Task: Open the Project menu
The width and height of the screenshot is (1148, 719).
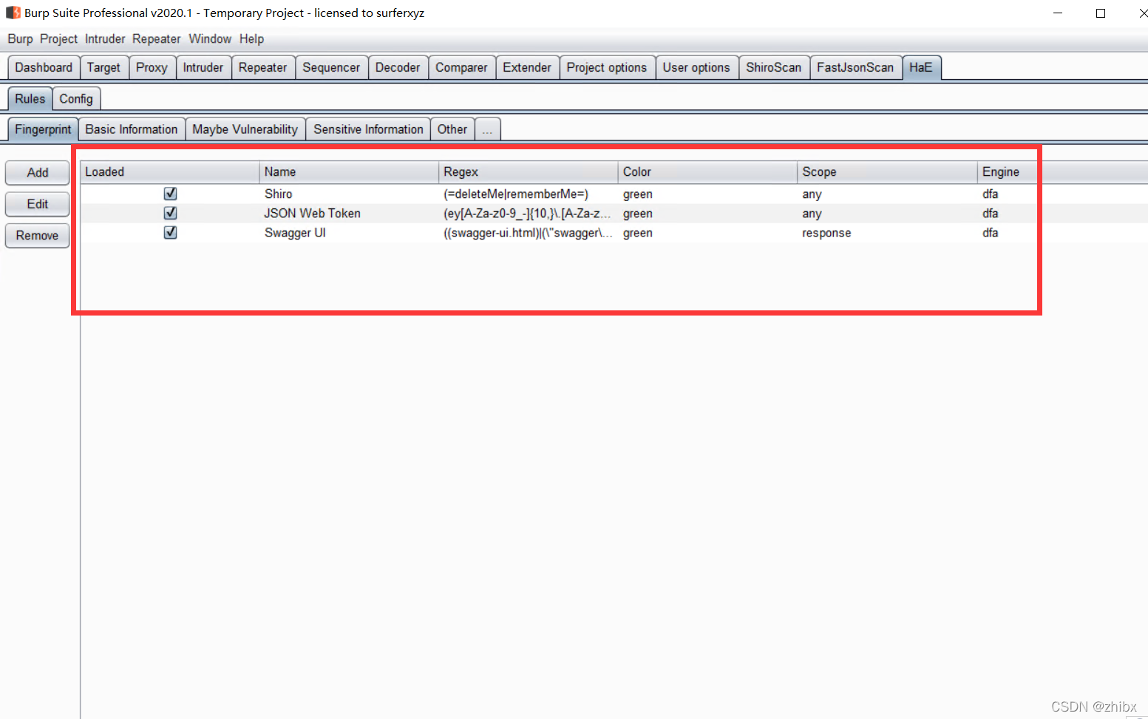Action: pos(58,39)
